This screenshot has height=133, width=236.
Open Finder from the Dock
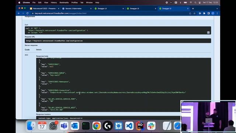pos(31,126)
